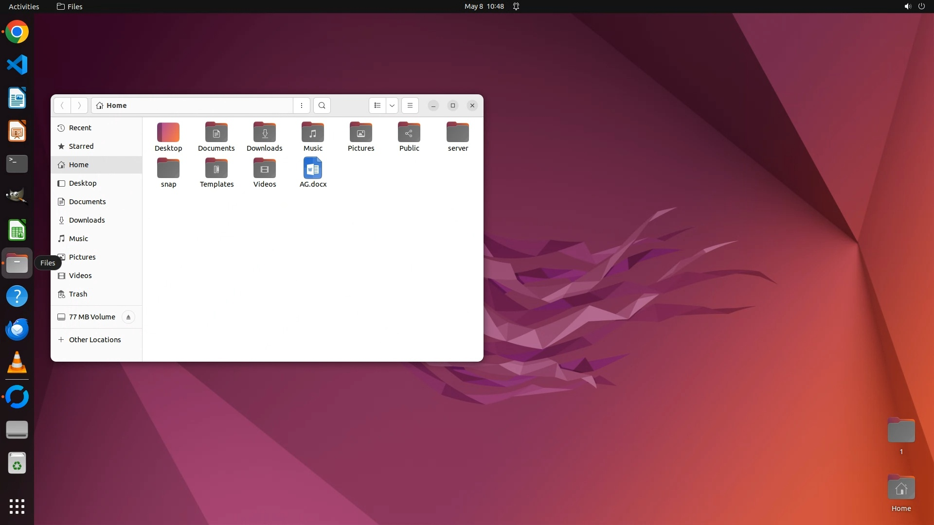Toggle list view in Files toolbar
The image size is (934, 525).
click(x=377, y=105)
